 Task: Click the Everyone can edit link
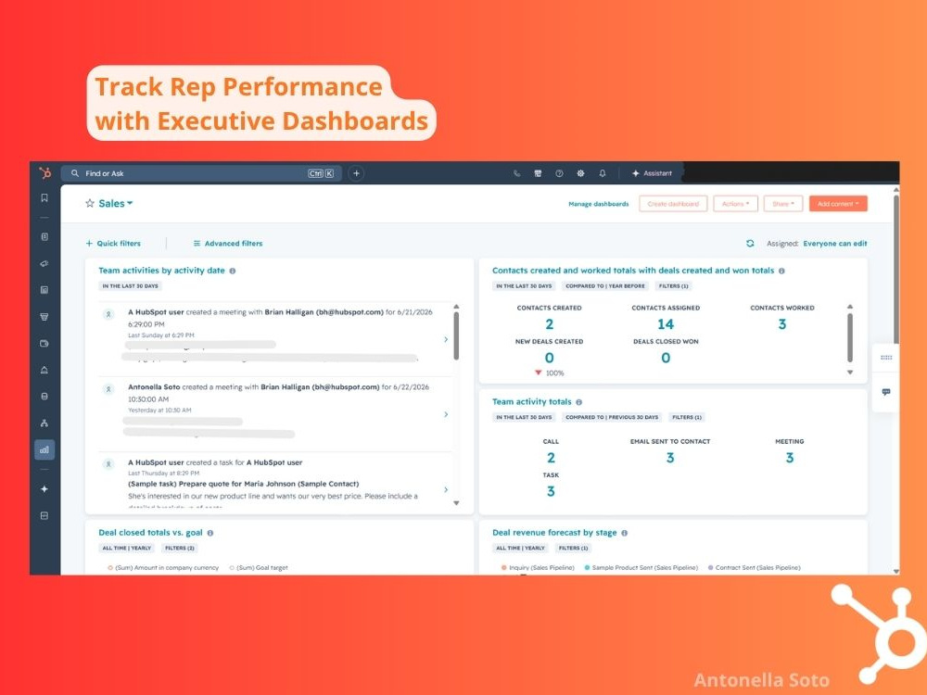click(x=835, y=244)
